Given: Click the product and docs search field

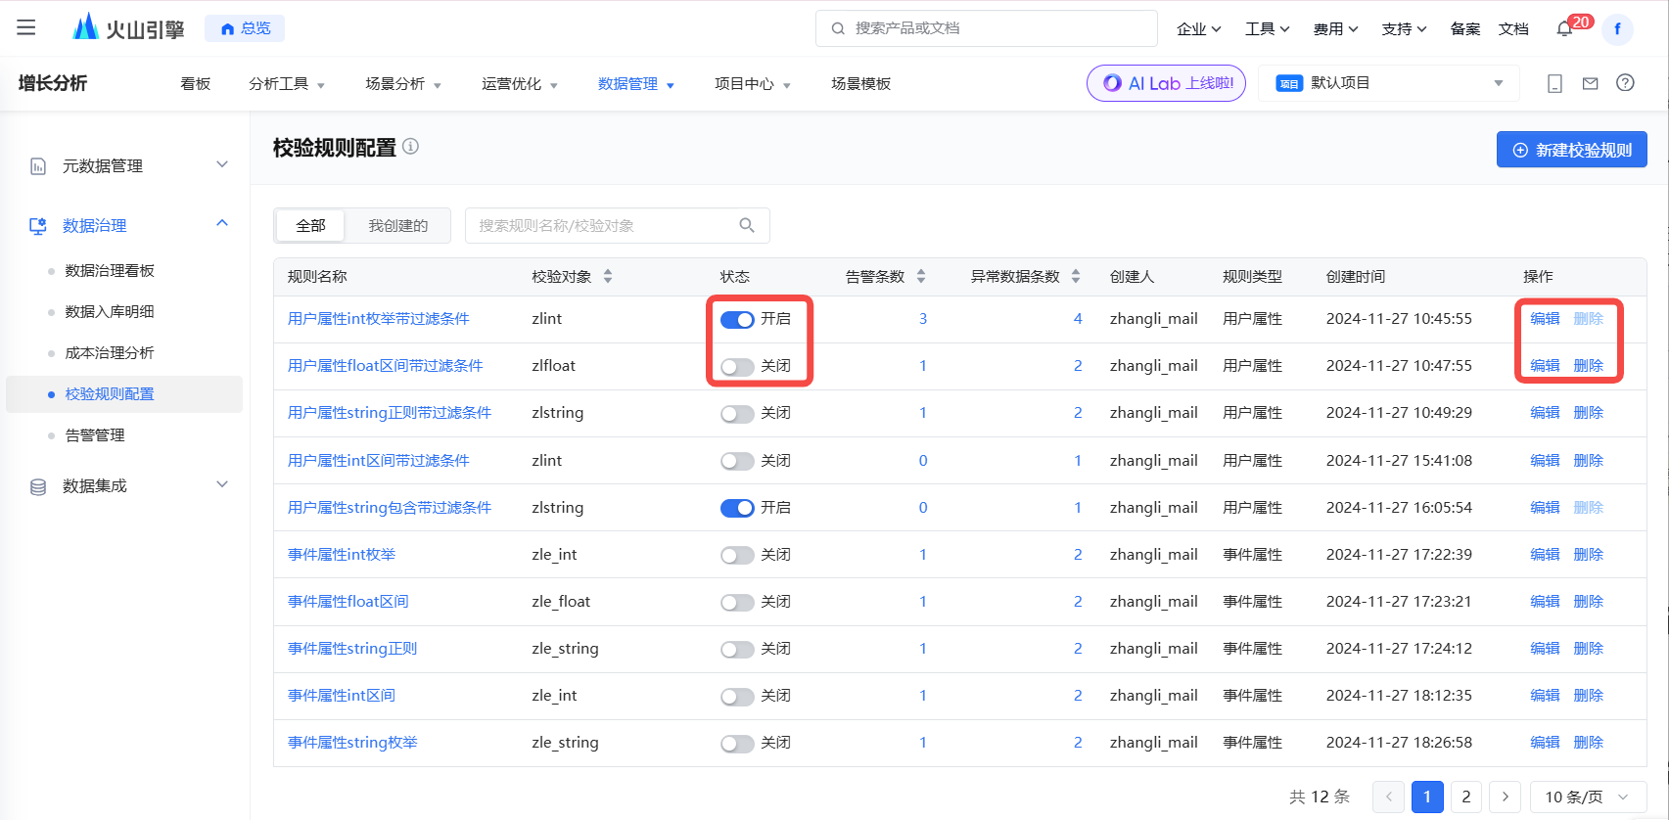Looking at the screenshot, I should click(x=987, y=28).
